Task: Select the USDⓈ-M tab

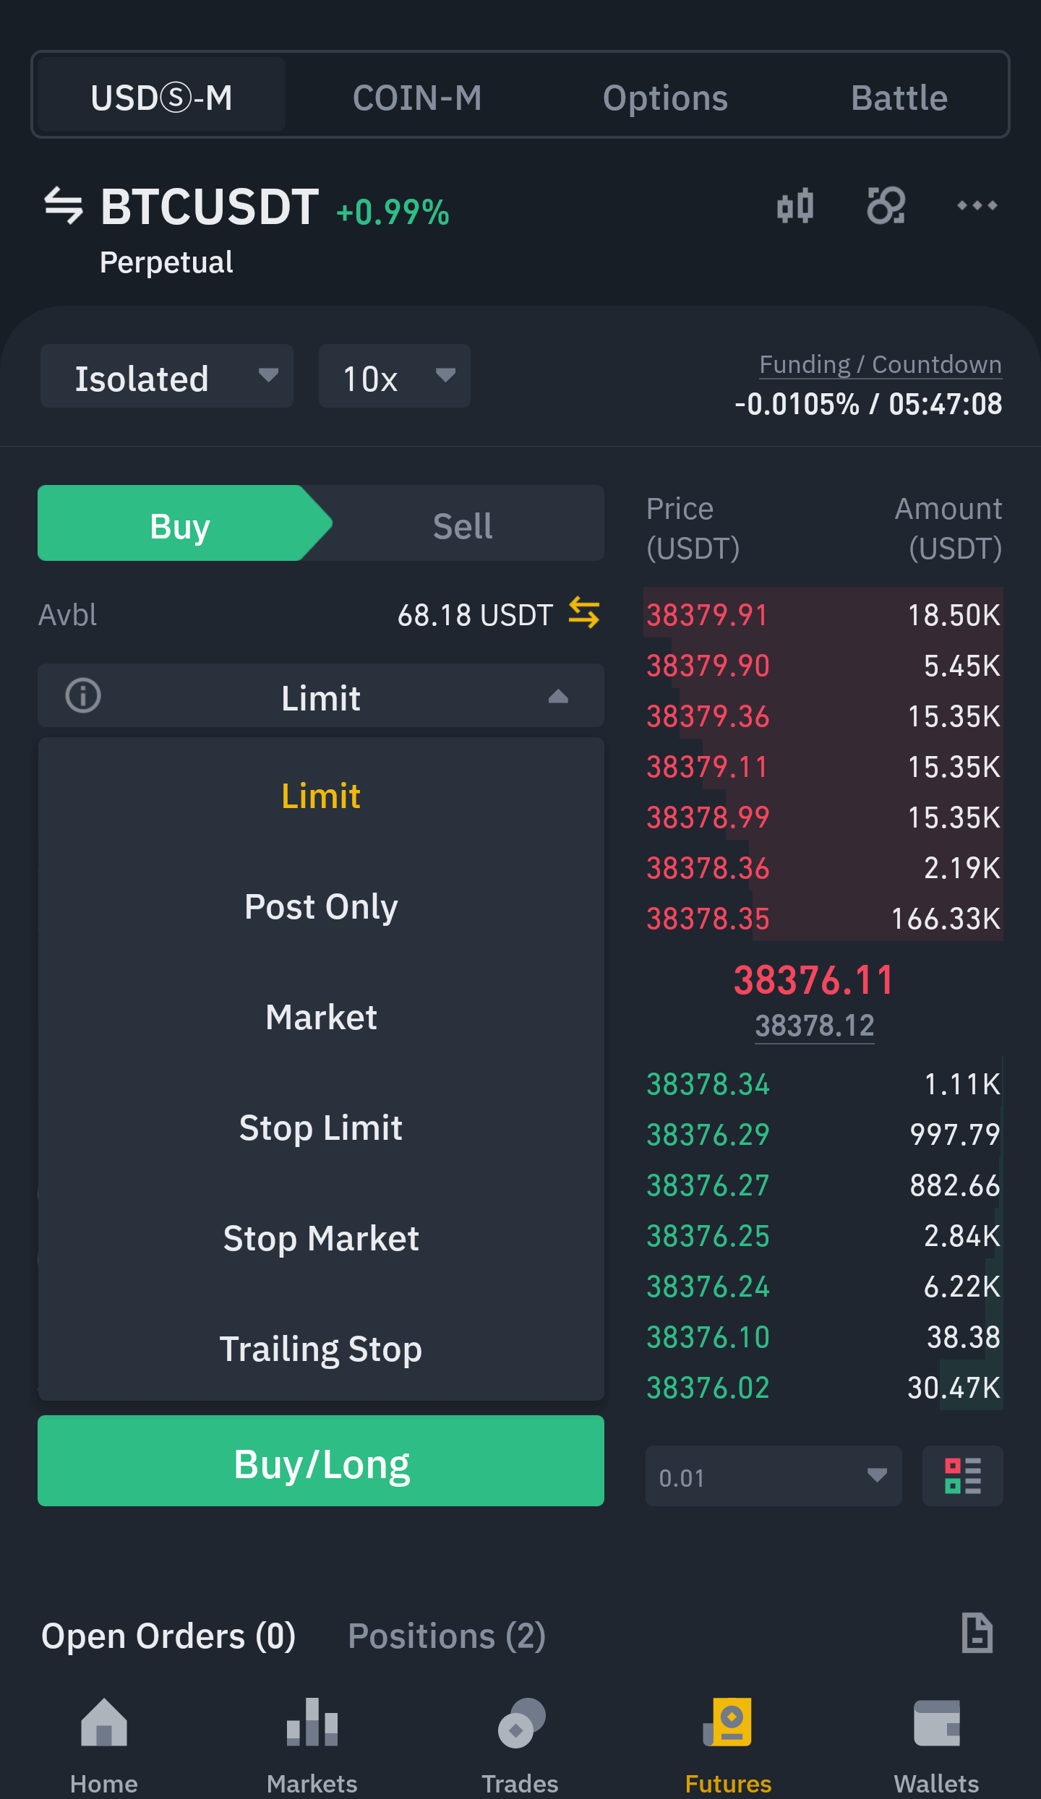Action: pos(162,95)
